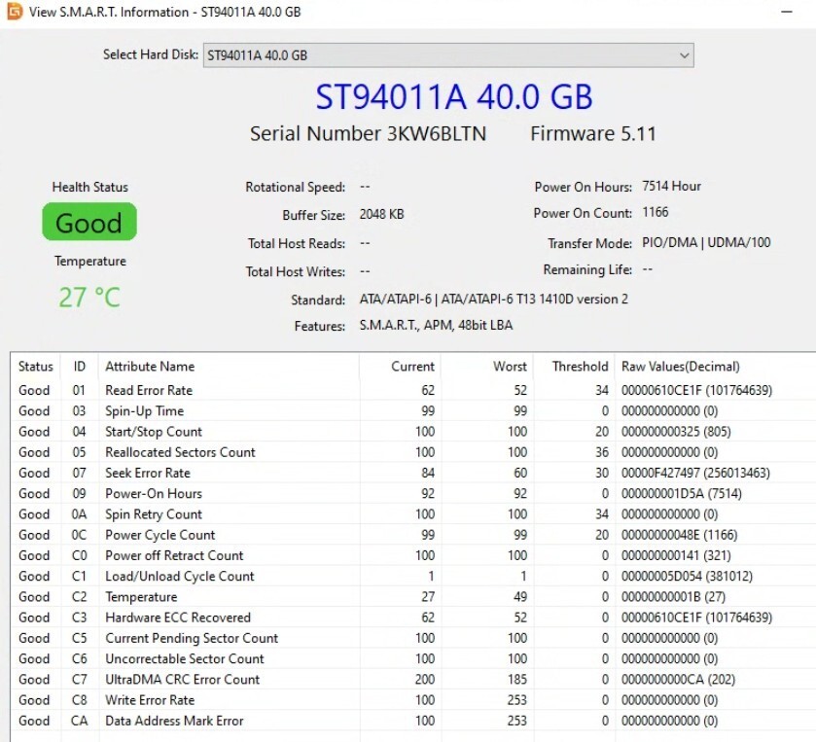Select the Power off Retract Count row
Viewport: 816px width, 742px height.
coord(413,555)
